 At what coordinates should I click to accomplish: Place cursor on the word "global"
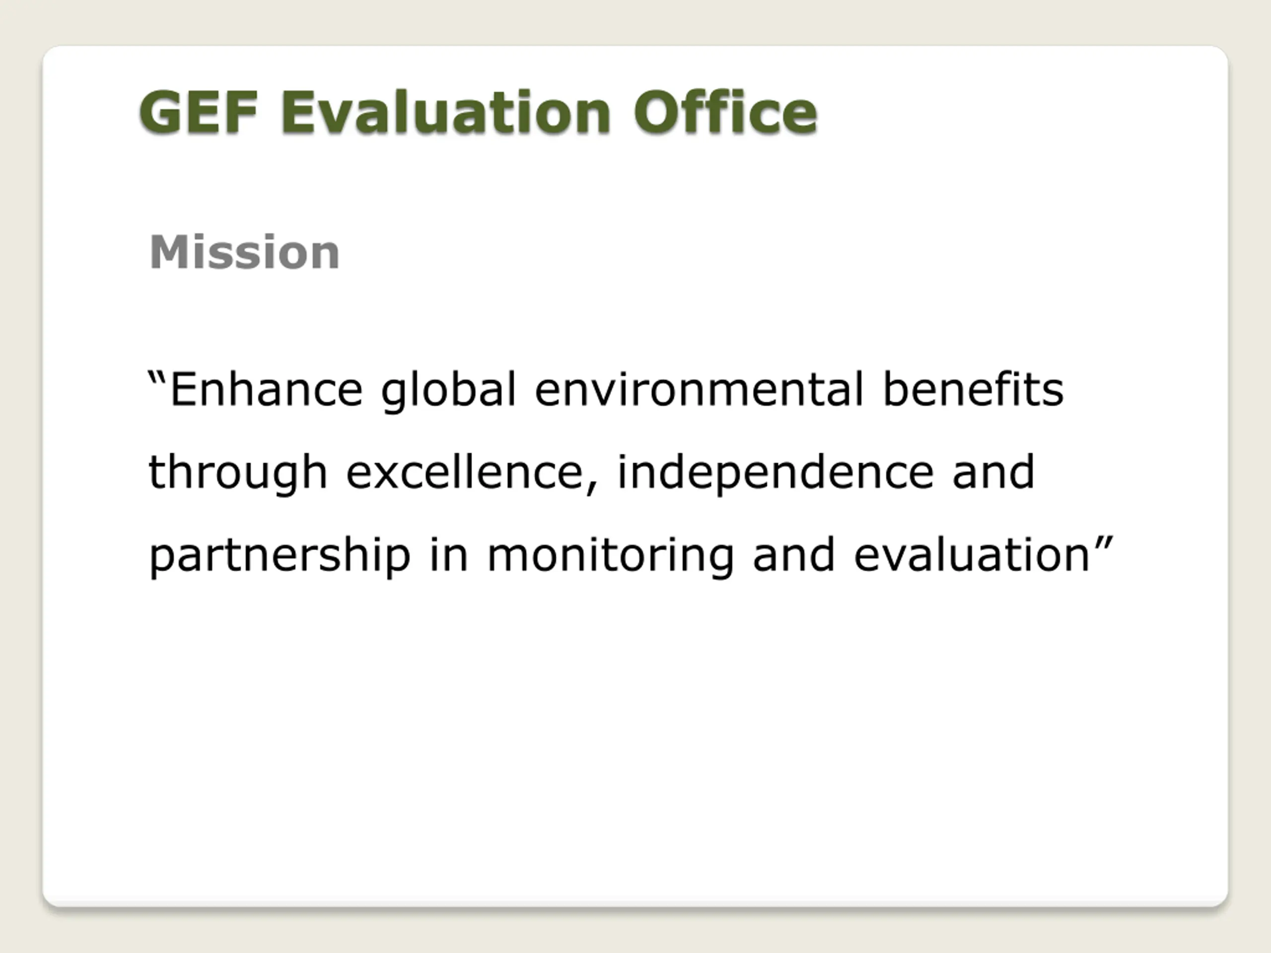tap(449, 391)
